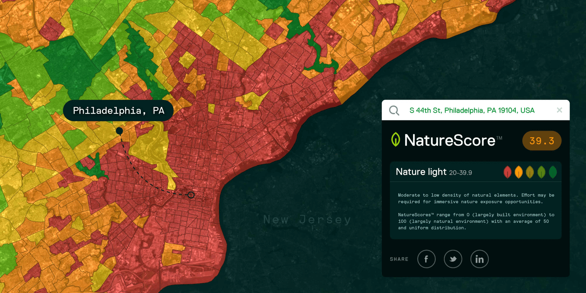Select the red leaf rating icon
This screenshot has height=293, width=586.
[507, 172]
